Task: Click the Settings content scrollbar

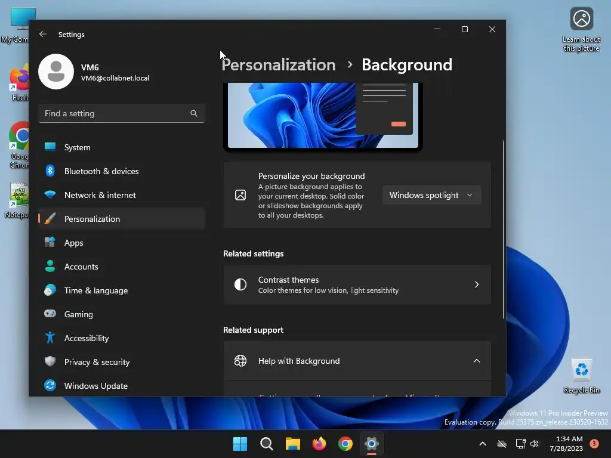Action: 504,230
